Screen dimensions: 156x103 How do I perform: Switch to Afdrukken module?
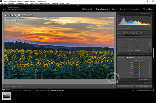click(x=148, y=9)
